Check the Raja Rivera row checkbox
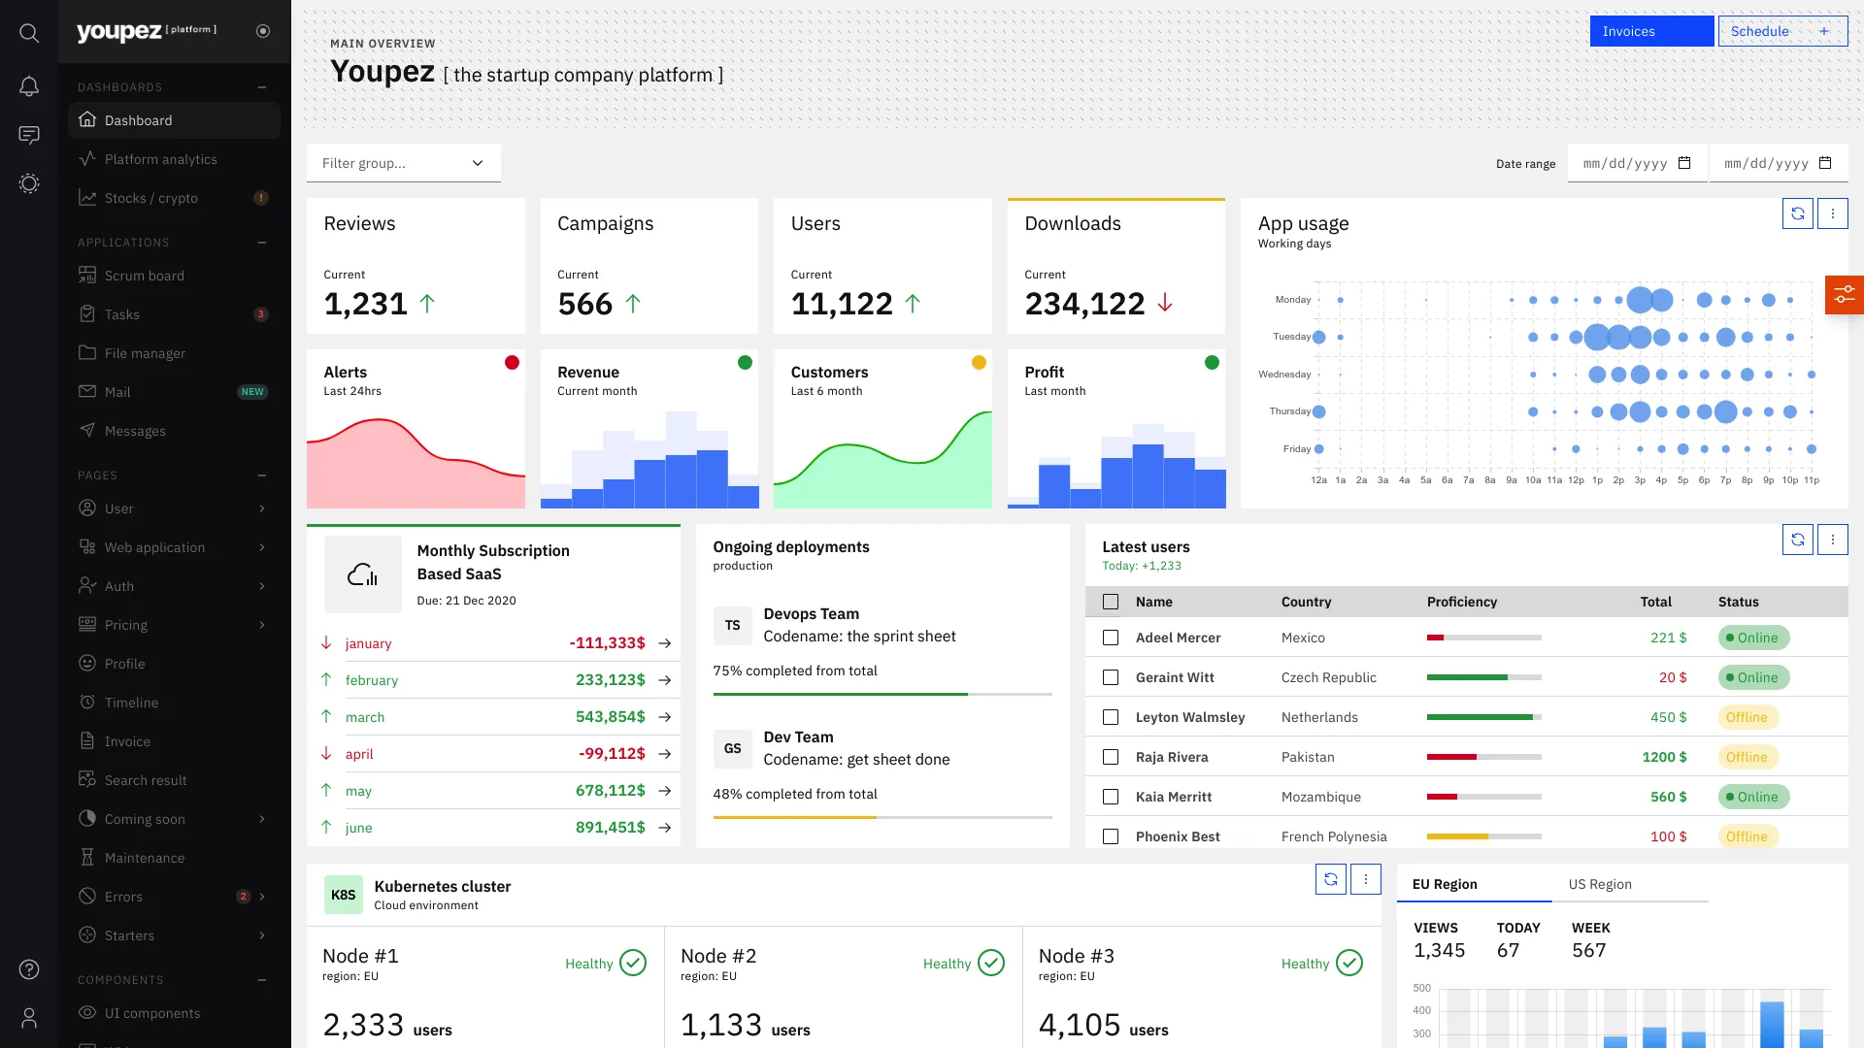The width and height of the screenshot is (1864, 1048). 1111,757
